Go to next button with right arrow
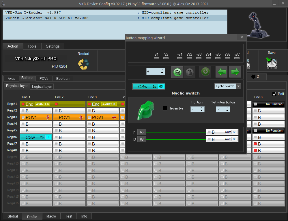 235,72
